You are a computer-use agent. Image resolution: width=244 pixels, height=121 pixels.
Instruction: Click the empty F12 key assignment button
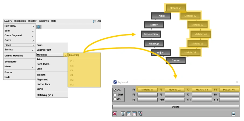point(229,100)
